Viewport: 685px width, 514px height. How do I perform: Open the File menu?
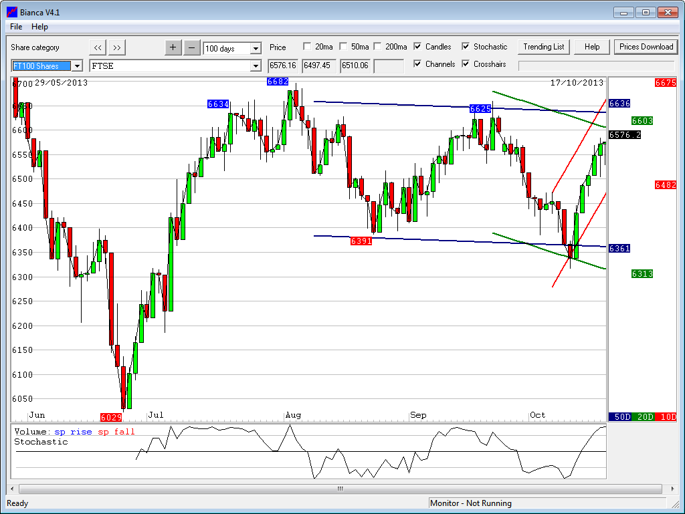tap(16, 27)
